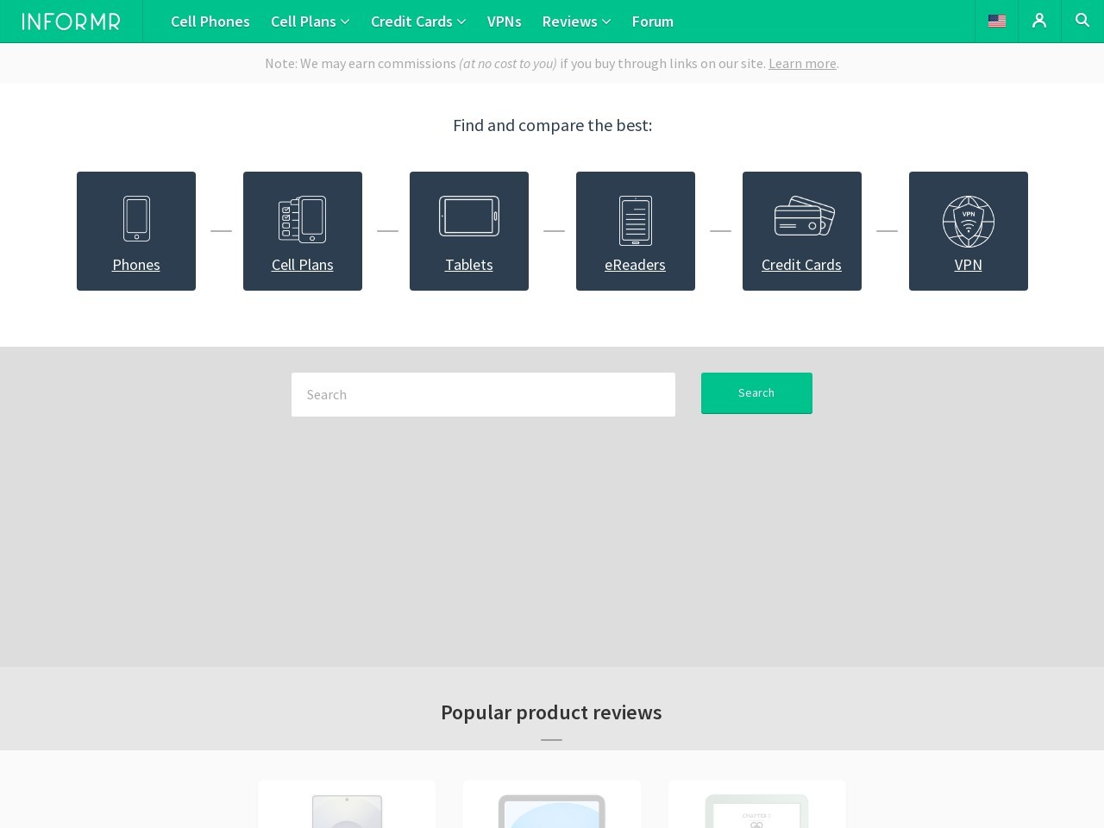Click the eReaders tile icon
Screen dimensions: 1104x828
coord(636,221)
